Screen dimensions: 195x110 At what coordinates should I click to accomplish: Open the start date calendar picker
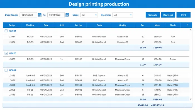(40, 15)
